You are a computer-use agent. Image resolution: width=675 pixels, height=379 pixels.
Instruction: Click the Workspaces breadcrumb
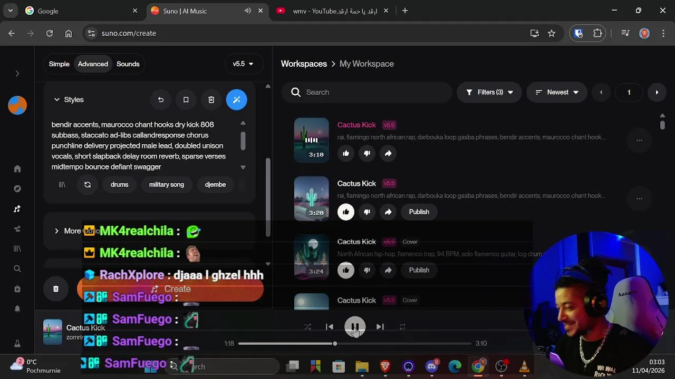tap(304, 64)
